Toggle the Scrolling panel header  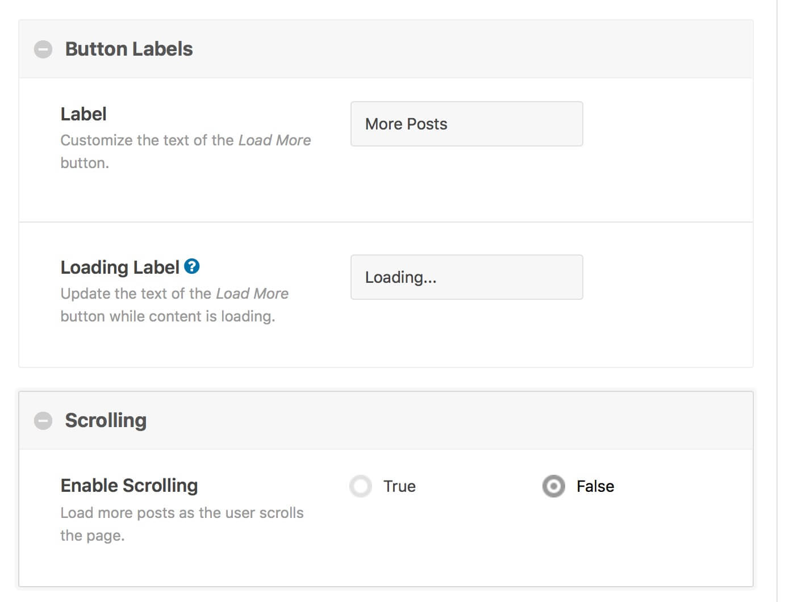[386, 421]
